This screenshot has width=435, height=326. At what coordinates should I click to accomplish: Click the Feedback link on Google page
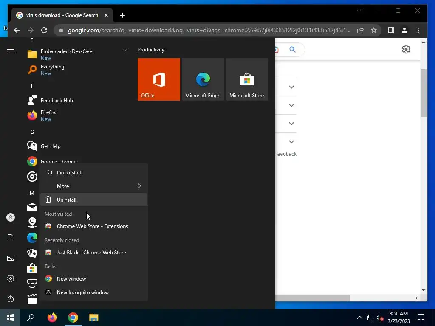pyautogui.click(x=286, y=154)
